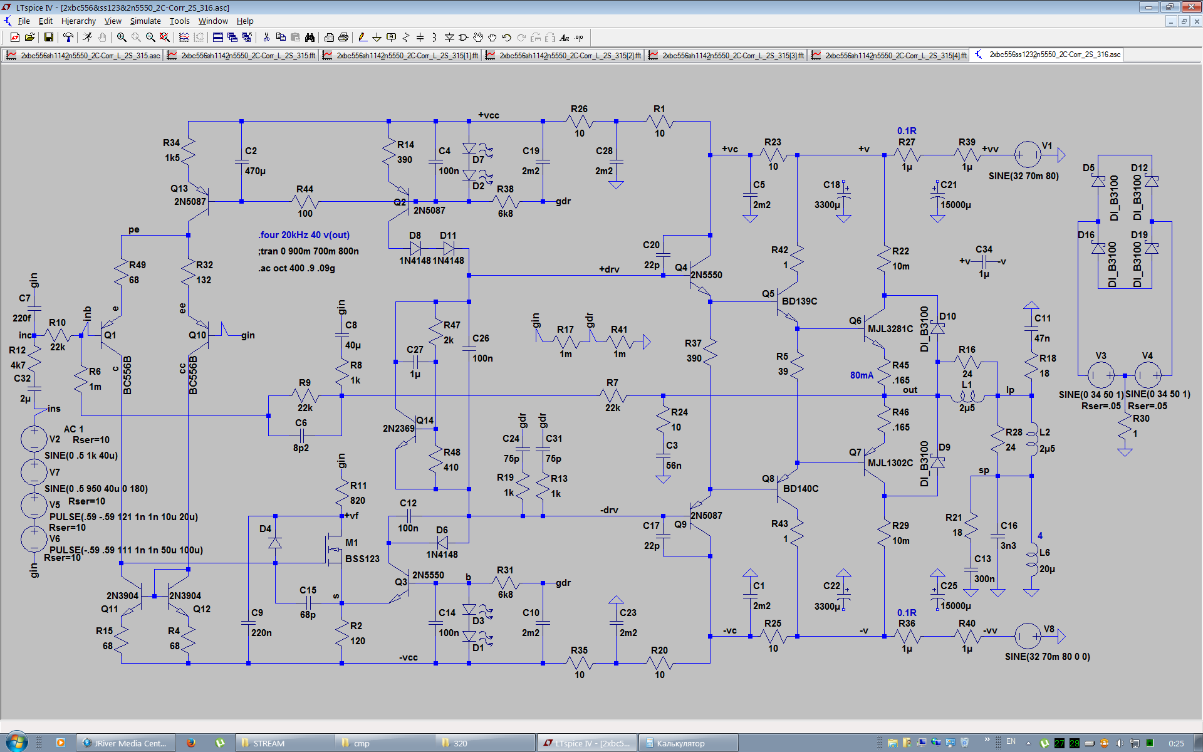Select the 2C-Corr_2S_316.asc tab
1203x752 pixels.
(x=1048, y=55)
